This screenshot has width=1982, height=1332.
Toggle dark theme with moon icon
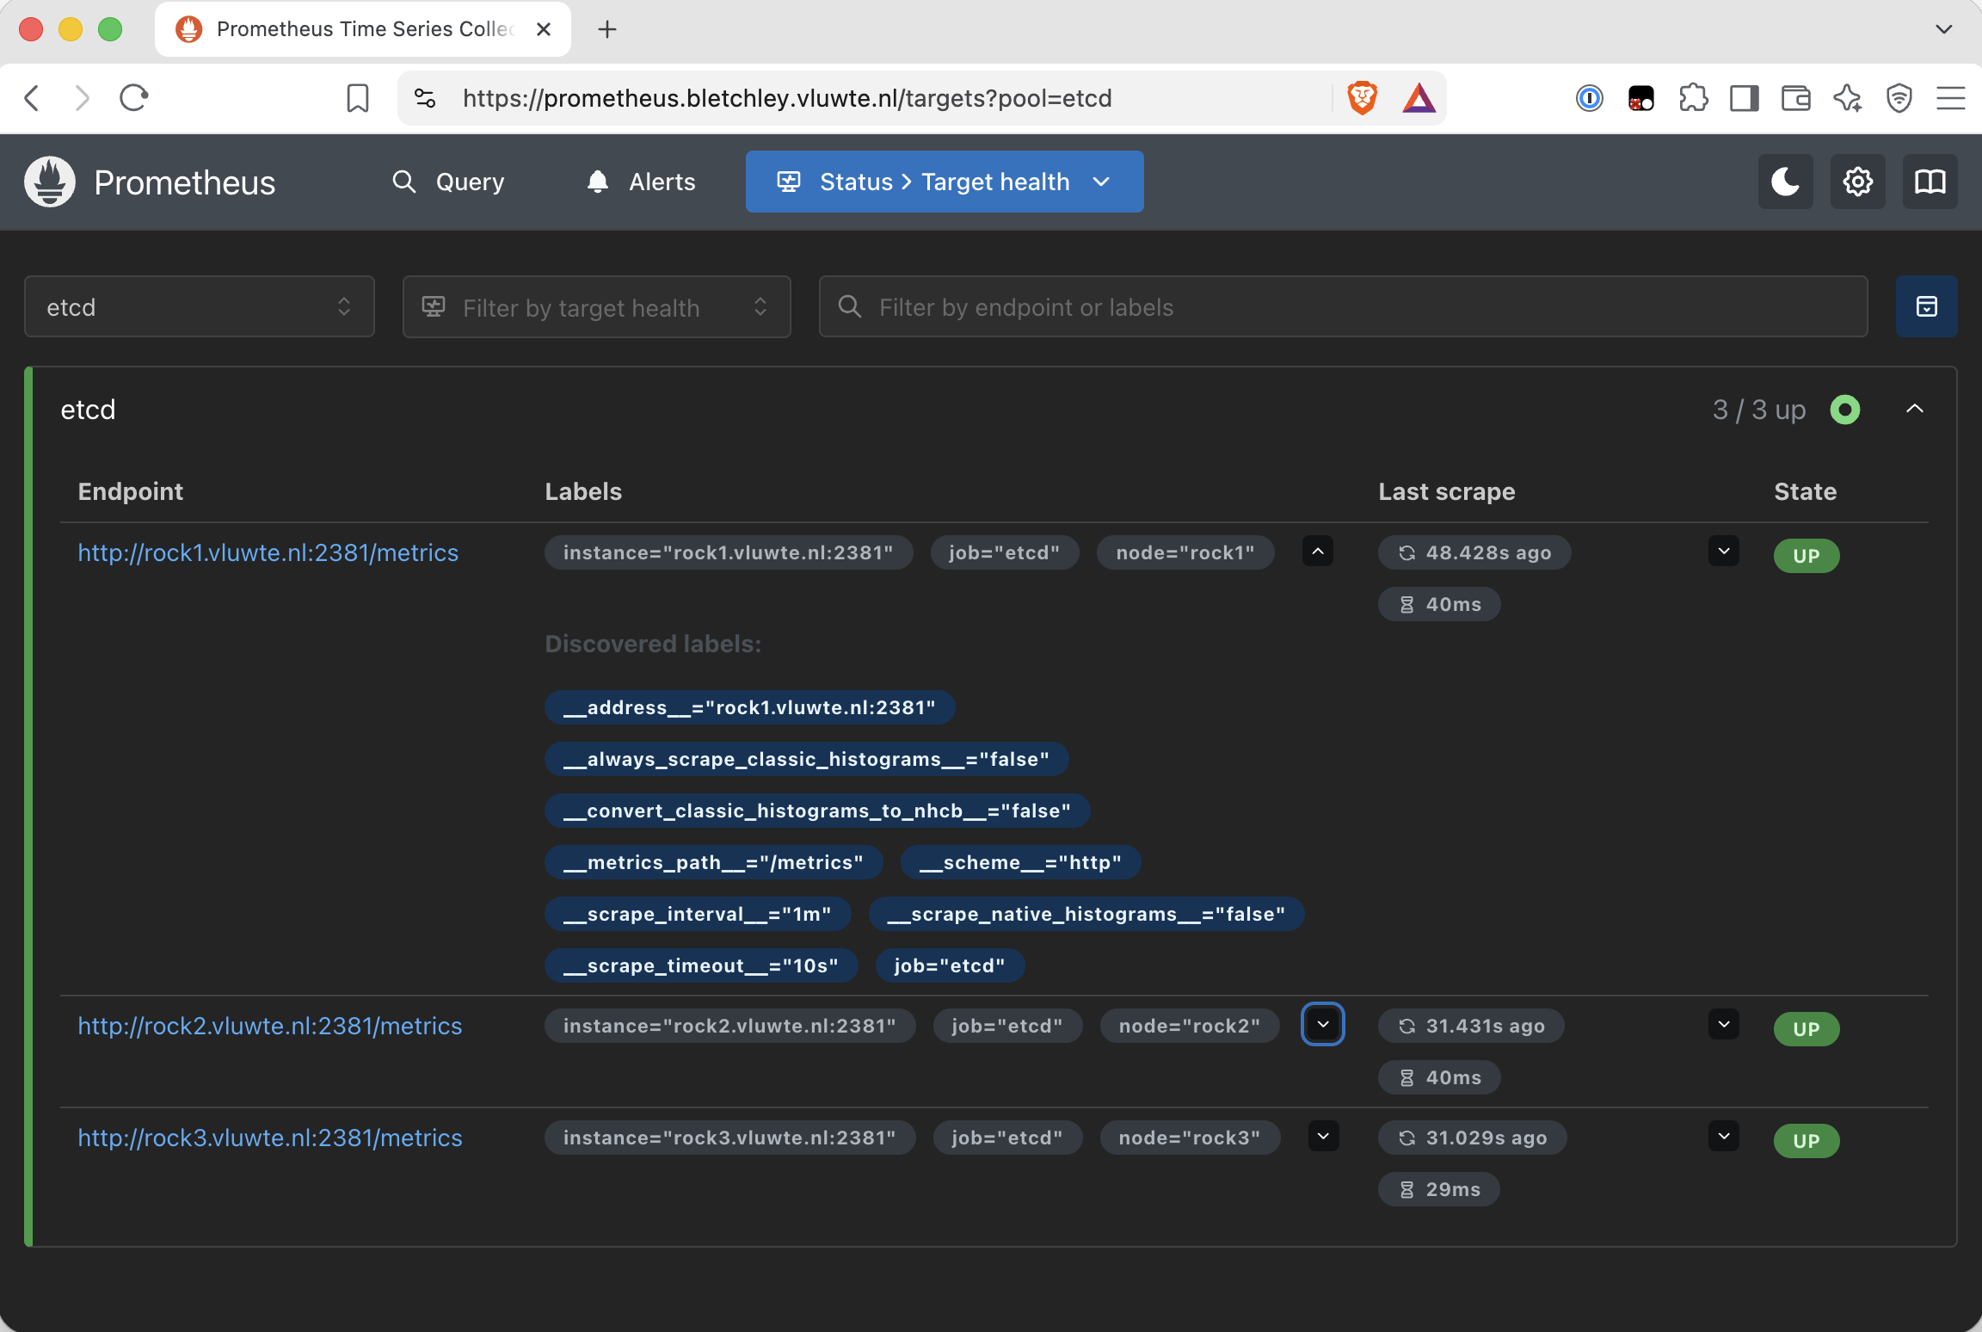click(x=1785, y=182)
